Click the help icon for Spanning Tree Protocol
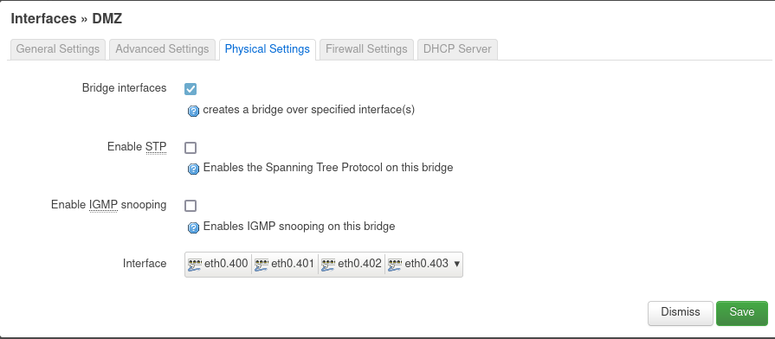775x339 pixels. (193, 169)
